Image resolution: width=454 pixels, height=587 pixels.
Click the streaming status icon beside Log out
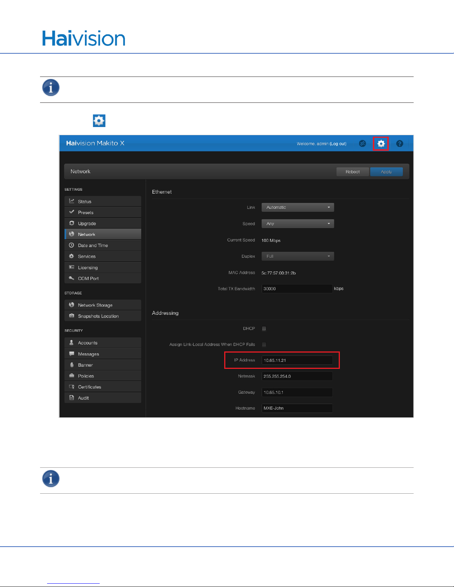(x=362, y=144)
